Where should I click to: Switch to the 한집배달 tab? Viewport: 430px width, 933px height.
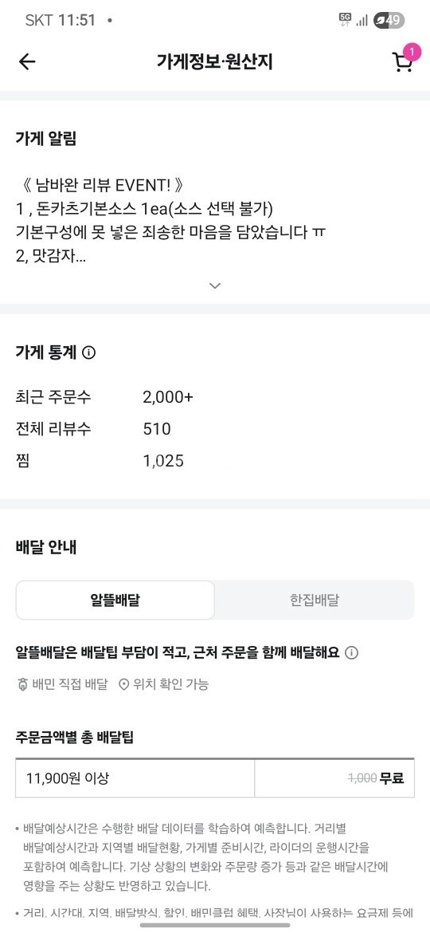(315, 600)
